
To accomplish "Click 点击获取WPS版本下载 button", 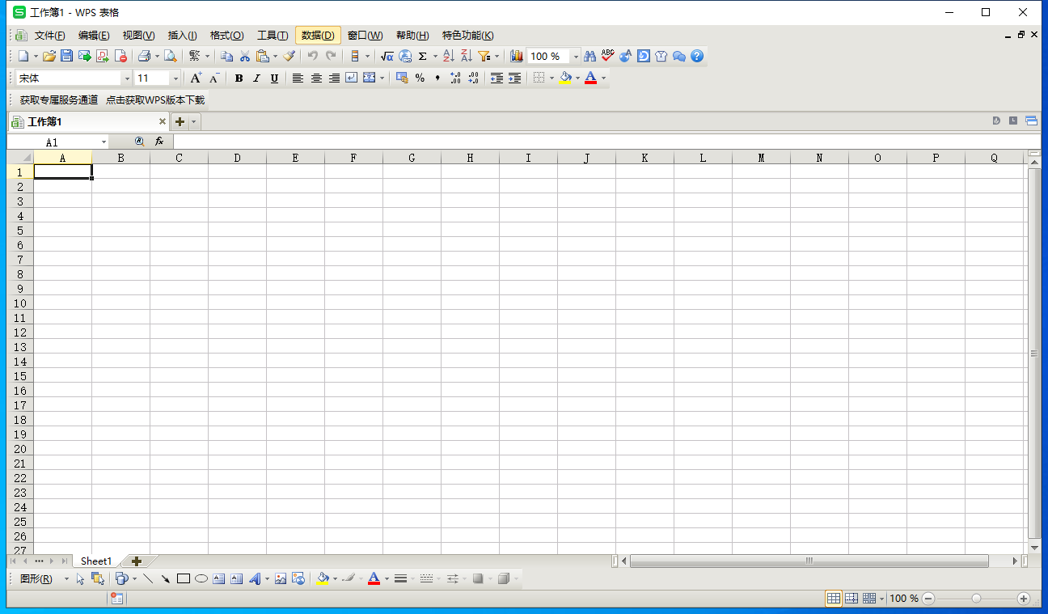I will click(155, 100).
